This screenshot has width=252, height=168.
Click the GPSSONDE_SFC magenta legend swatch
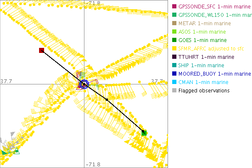174,6
